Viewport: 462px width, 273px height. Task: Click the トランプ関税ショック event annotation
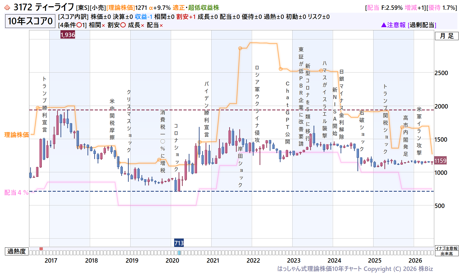tap(385, 119)
